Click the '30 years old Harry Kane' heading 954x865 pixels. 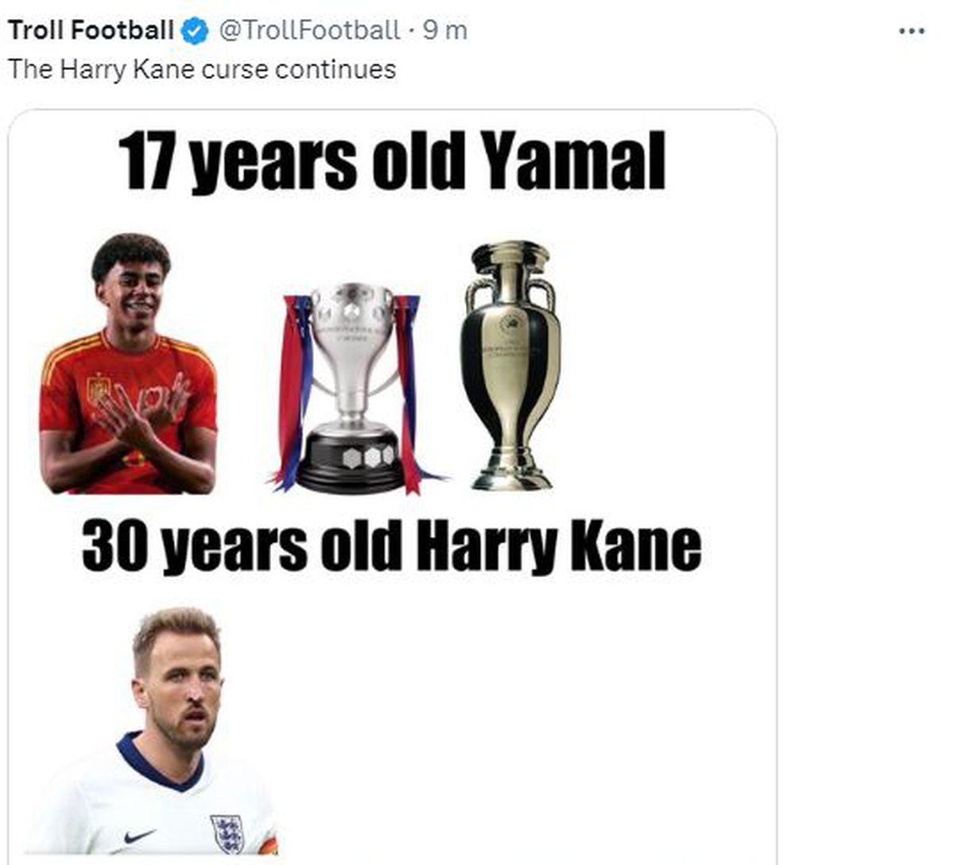pyautogui.click(x=391, y=546)
